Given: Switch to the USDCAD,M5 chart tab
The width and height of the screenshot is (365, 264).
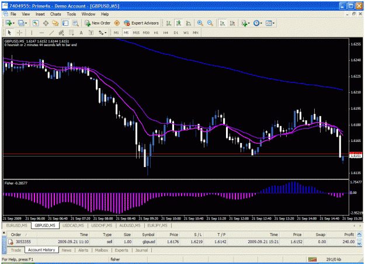Looking at the screenshot, I should click(x=74, y=225).
